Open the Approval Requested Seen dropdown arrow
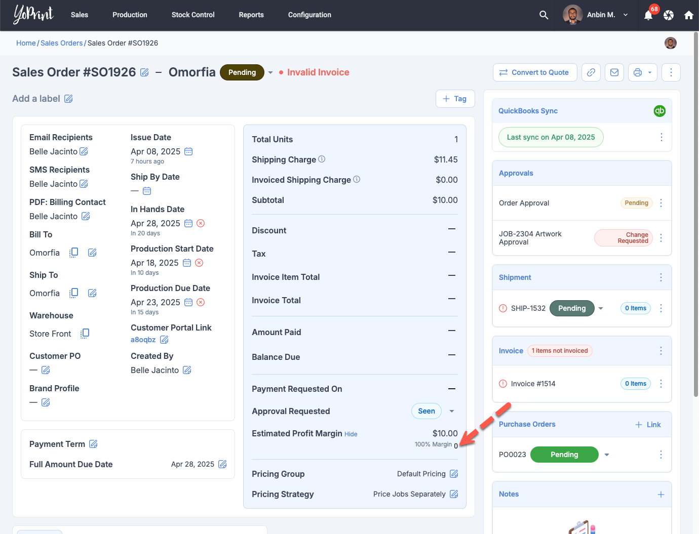 tap(452, 411)
